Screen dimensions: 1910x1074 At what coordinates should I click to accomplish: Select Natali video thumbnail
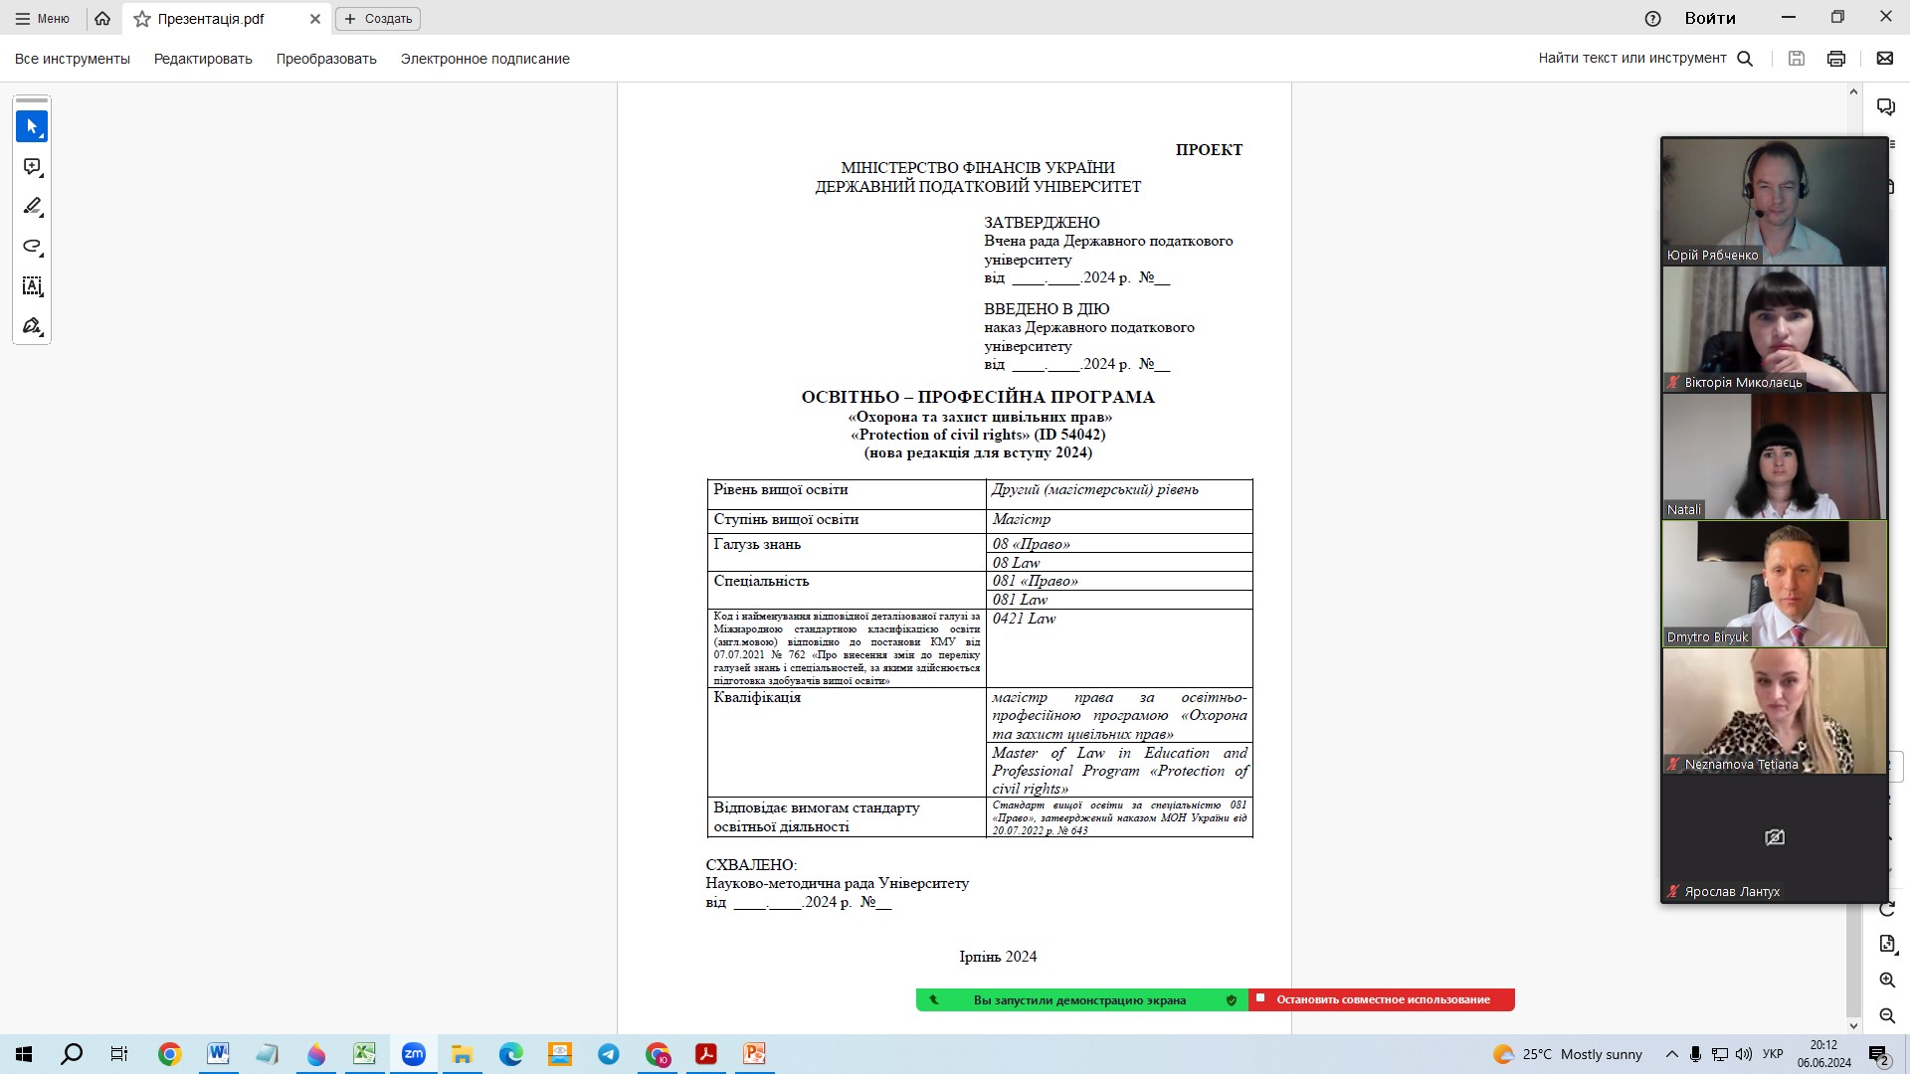(1775, 456)
